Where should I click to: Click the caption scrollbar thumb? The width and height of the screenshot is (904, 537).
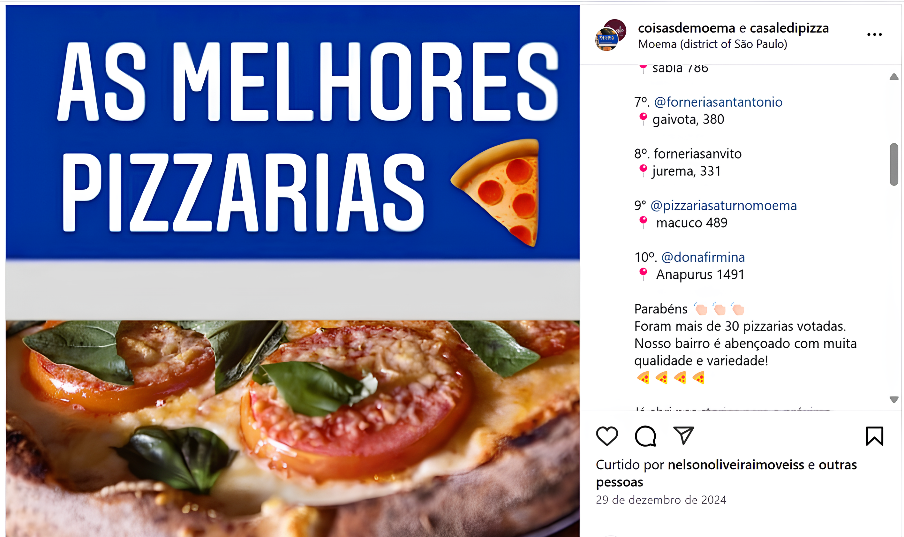(893, 164)
